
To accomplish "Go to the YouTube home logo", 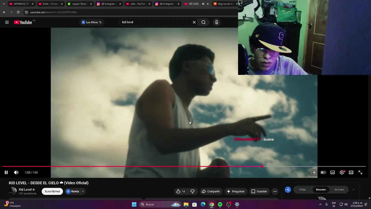I will 23,22.
